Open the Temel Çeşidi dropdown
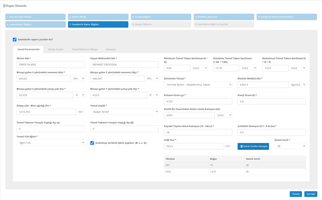322x200 pixels. coord(124,112)
